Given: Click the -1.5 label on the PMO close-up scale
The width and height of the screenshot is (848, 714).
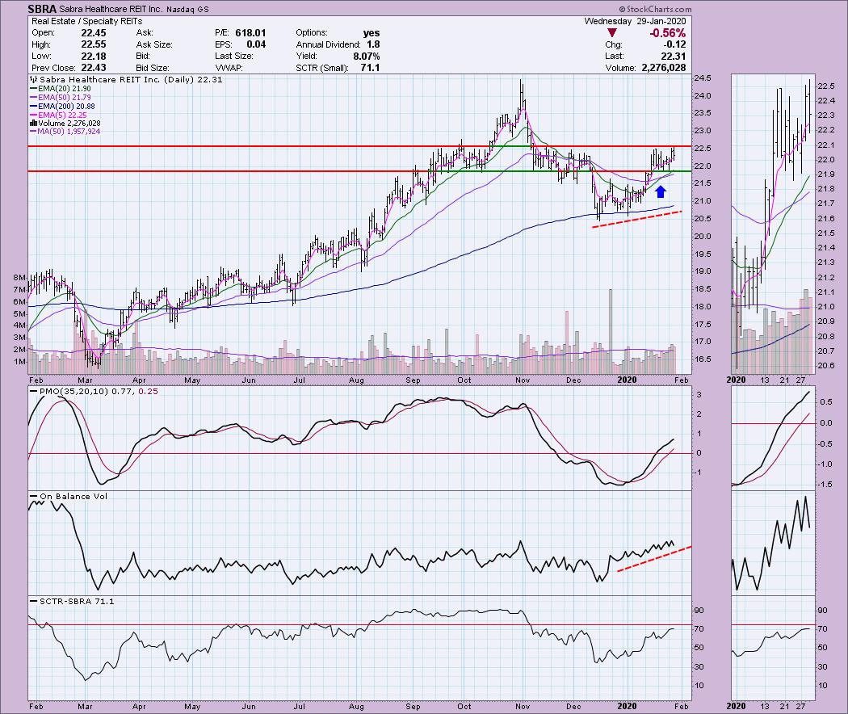Looking at the screenshot, I should (825, 485).
